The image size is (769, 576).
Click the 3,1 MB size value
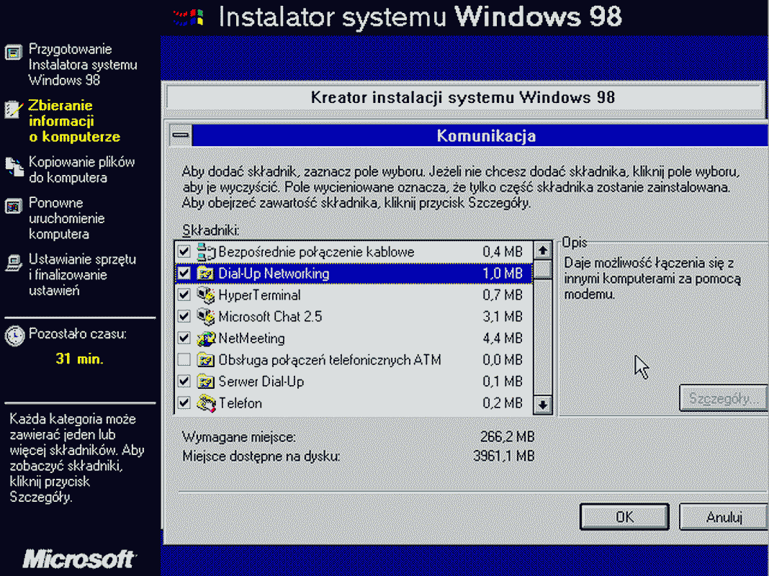(x=503, y=317)
